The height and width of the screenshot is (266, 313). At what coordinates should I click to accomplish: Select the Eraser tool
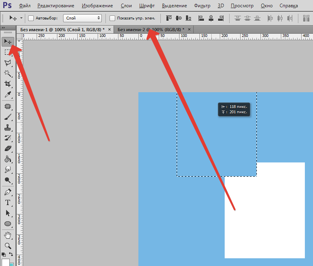pyautogui.click(x=8, y=149)
